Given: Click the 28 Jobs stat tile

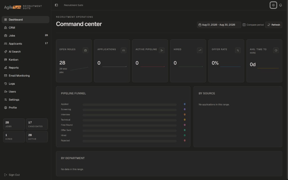Looking at the screenshot, I should point(14,124).
